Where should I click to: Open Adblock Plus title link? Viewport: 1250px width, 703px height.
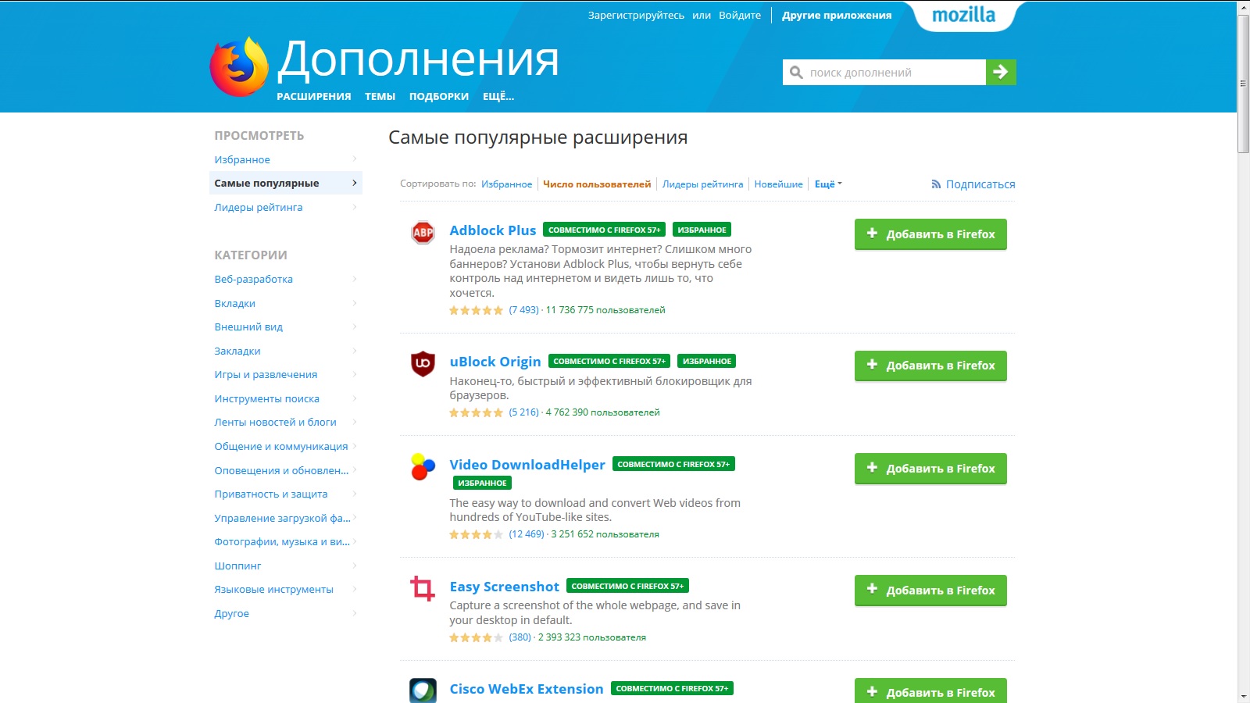coord(493,230)
